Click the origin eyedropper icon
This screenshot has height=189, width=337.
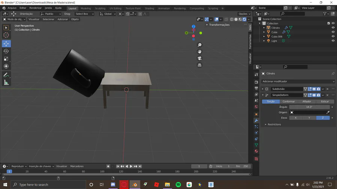[x=328, y=112]
